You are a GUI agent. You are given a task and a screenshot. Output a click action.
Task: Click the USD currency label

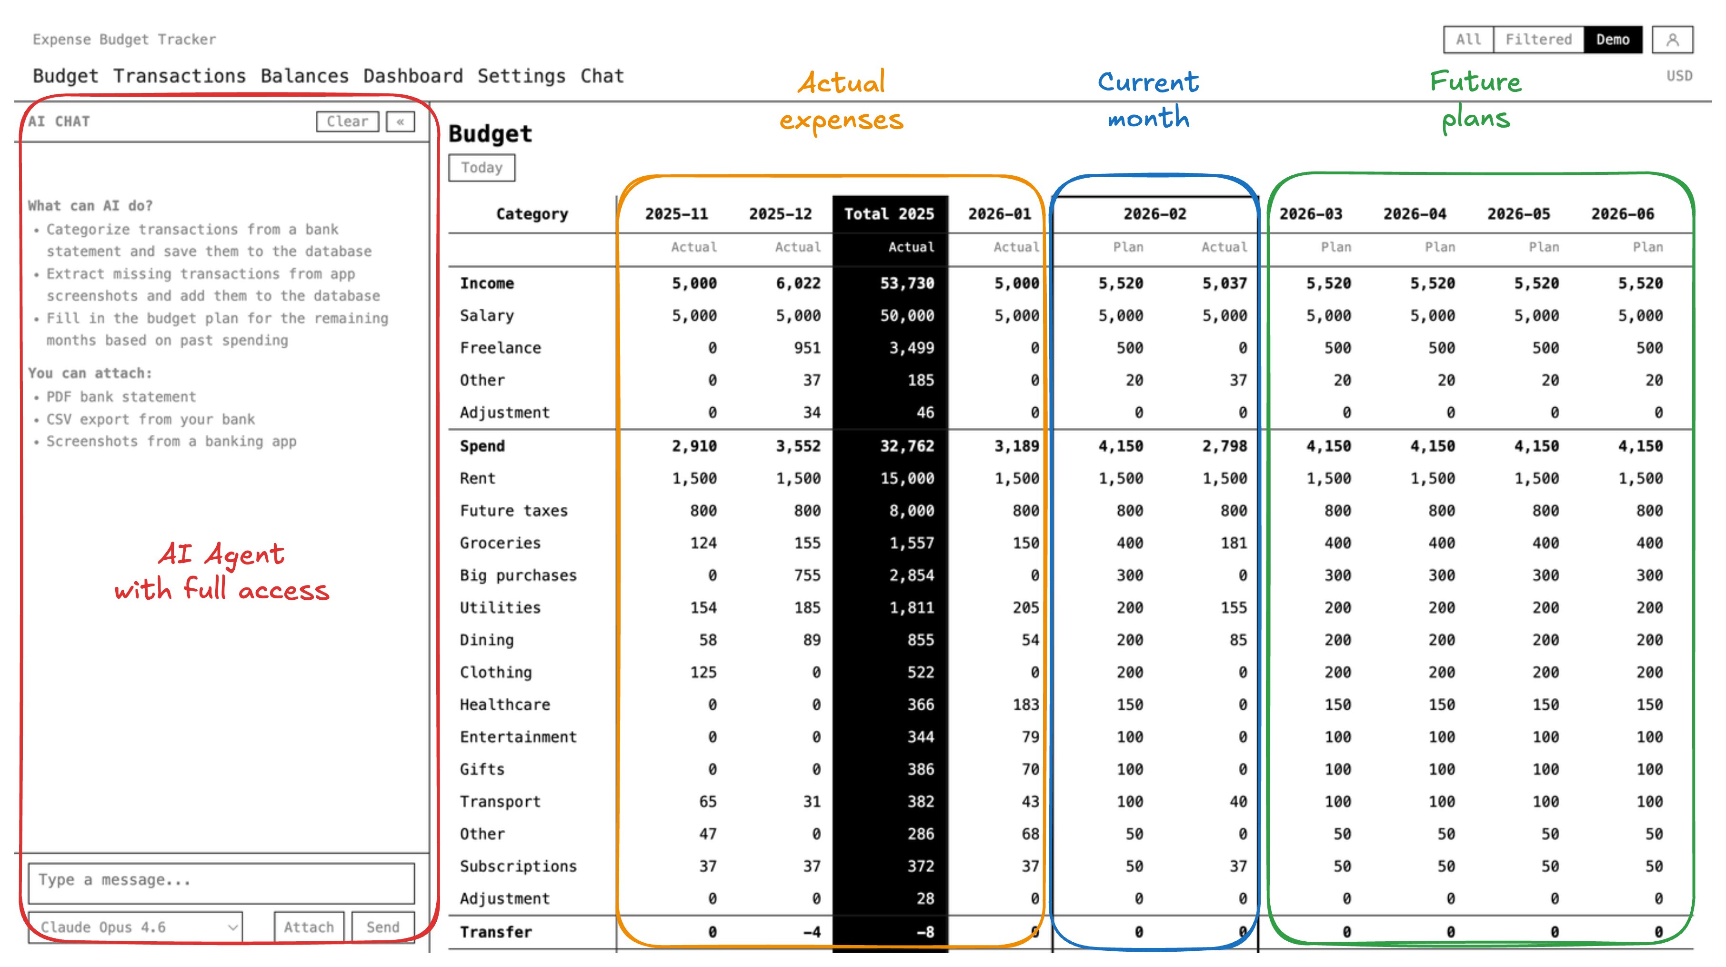point(1680,76)
